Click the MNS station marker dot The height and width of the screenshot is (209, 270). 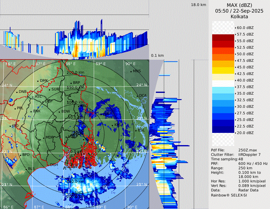[131, 71]
